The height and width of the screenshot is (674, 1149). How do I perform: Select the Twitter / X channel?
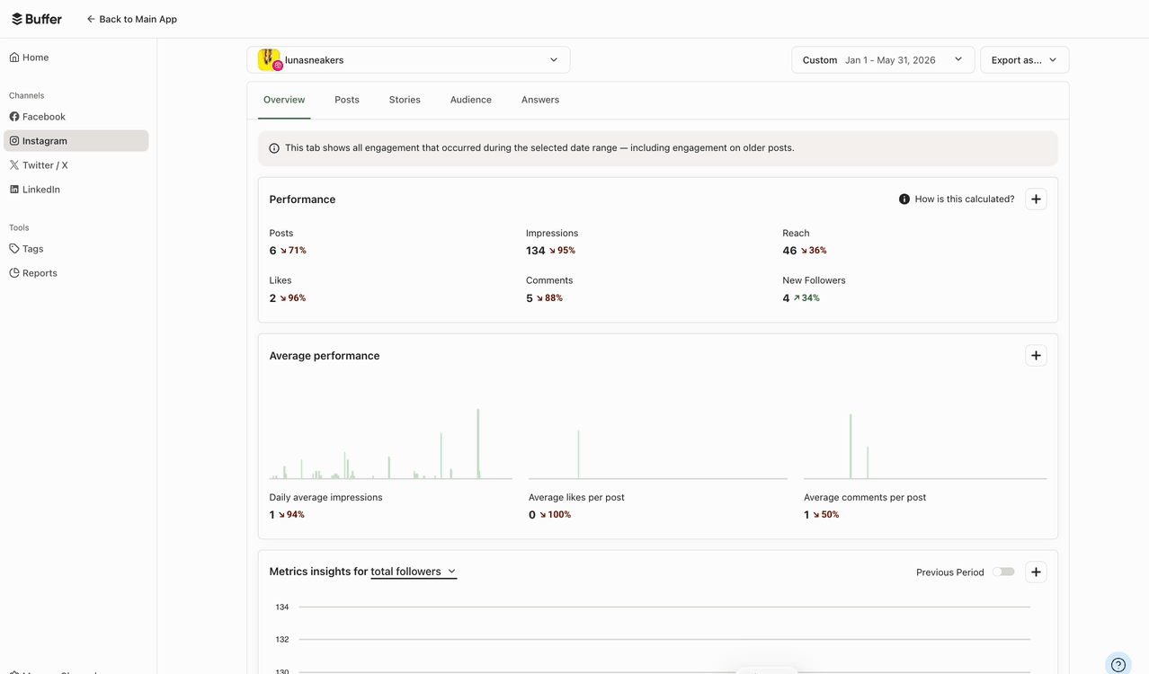76,165
